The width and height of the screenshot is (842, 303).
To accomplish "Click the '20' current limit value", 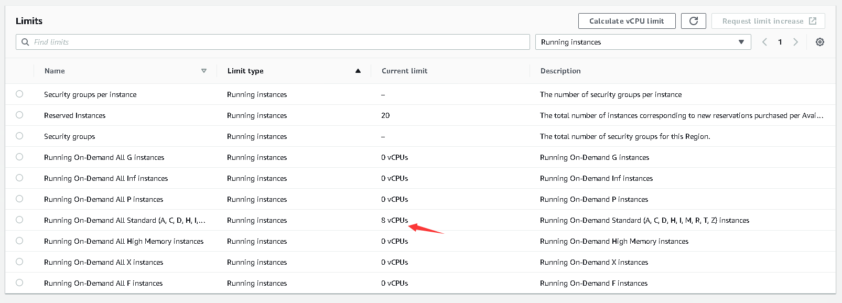I will pyautogui.click(x=385, y=115).
